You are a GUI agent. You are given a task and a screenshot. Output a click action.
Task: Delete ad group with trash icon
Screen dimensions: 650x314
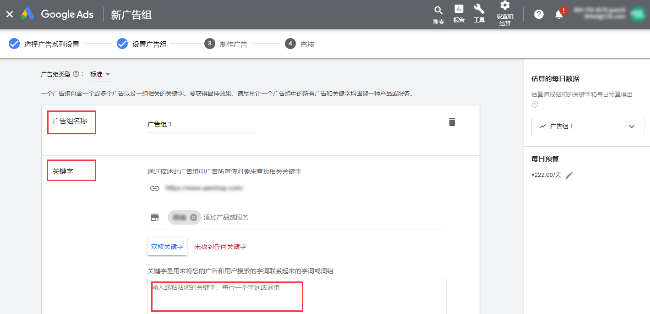[x=452, y=122]
